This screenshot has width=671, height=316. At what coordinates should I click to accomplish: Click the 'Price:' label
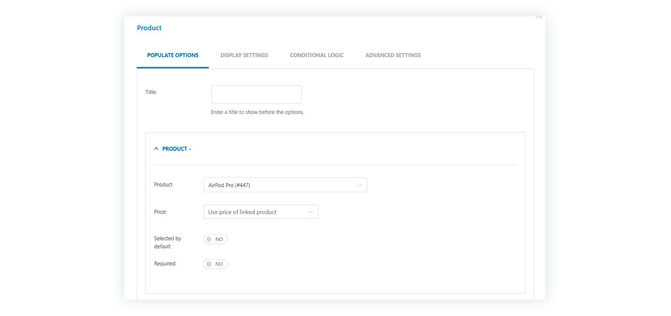pyautogui.click(x=161, y=212)
